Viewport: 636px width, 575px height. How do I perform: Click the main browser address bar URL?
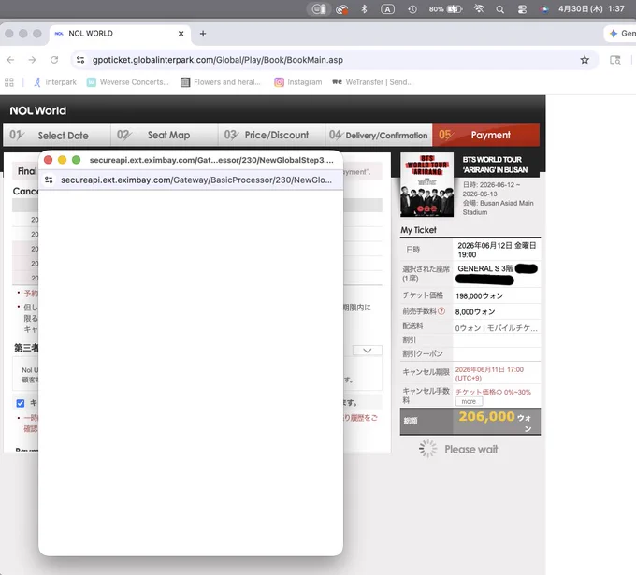217,60
